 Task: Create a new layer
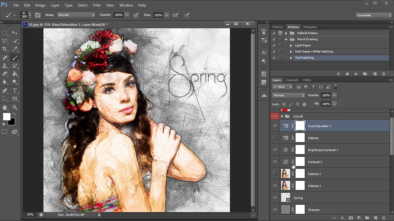pos(376,218)
